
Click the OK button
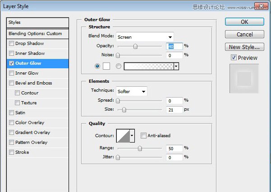(x=244, y=22)
